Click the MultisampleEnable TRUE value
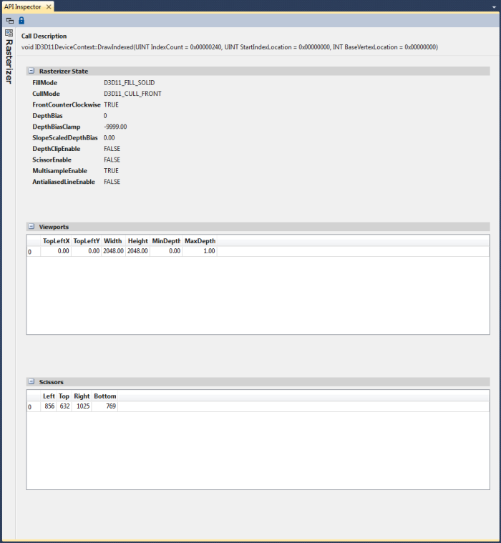 (111, 171)
